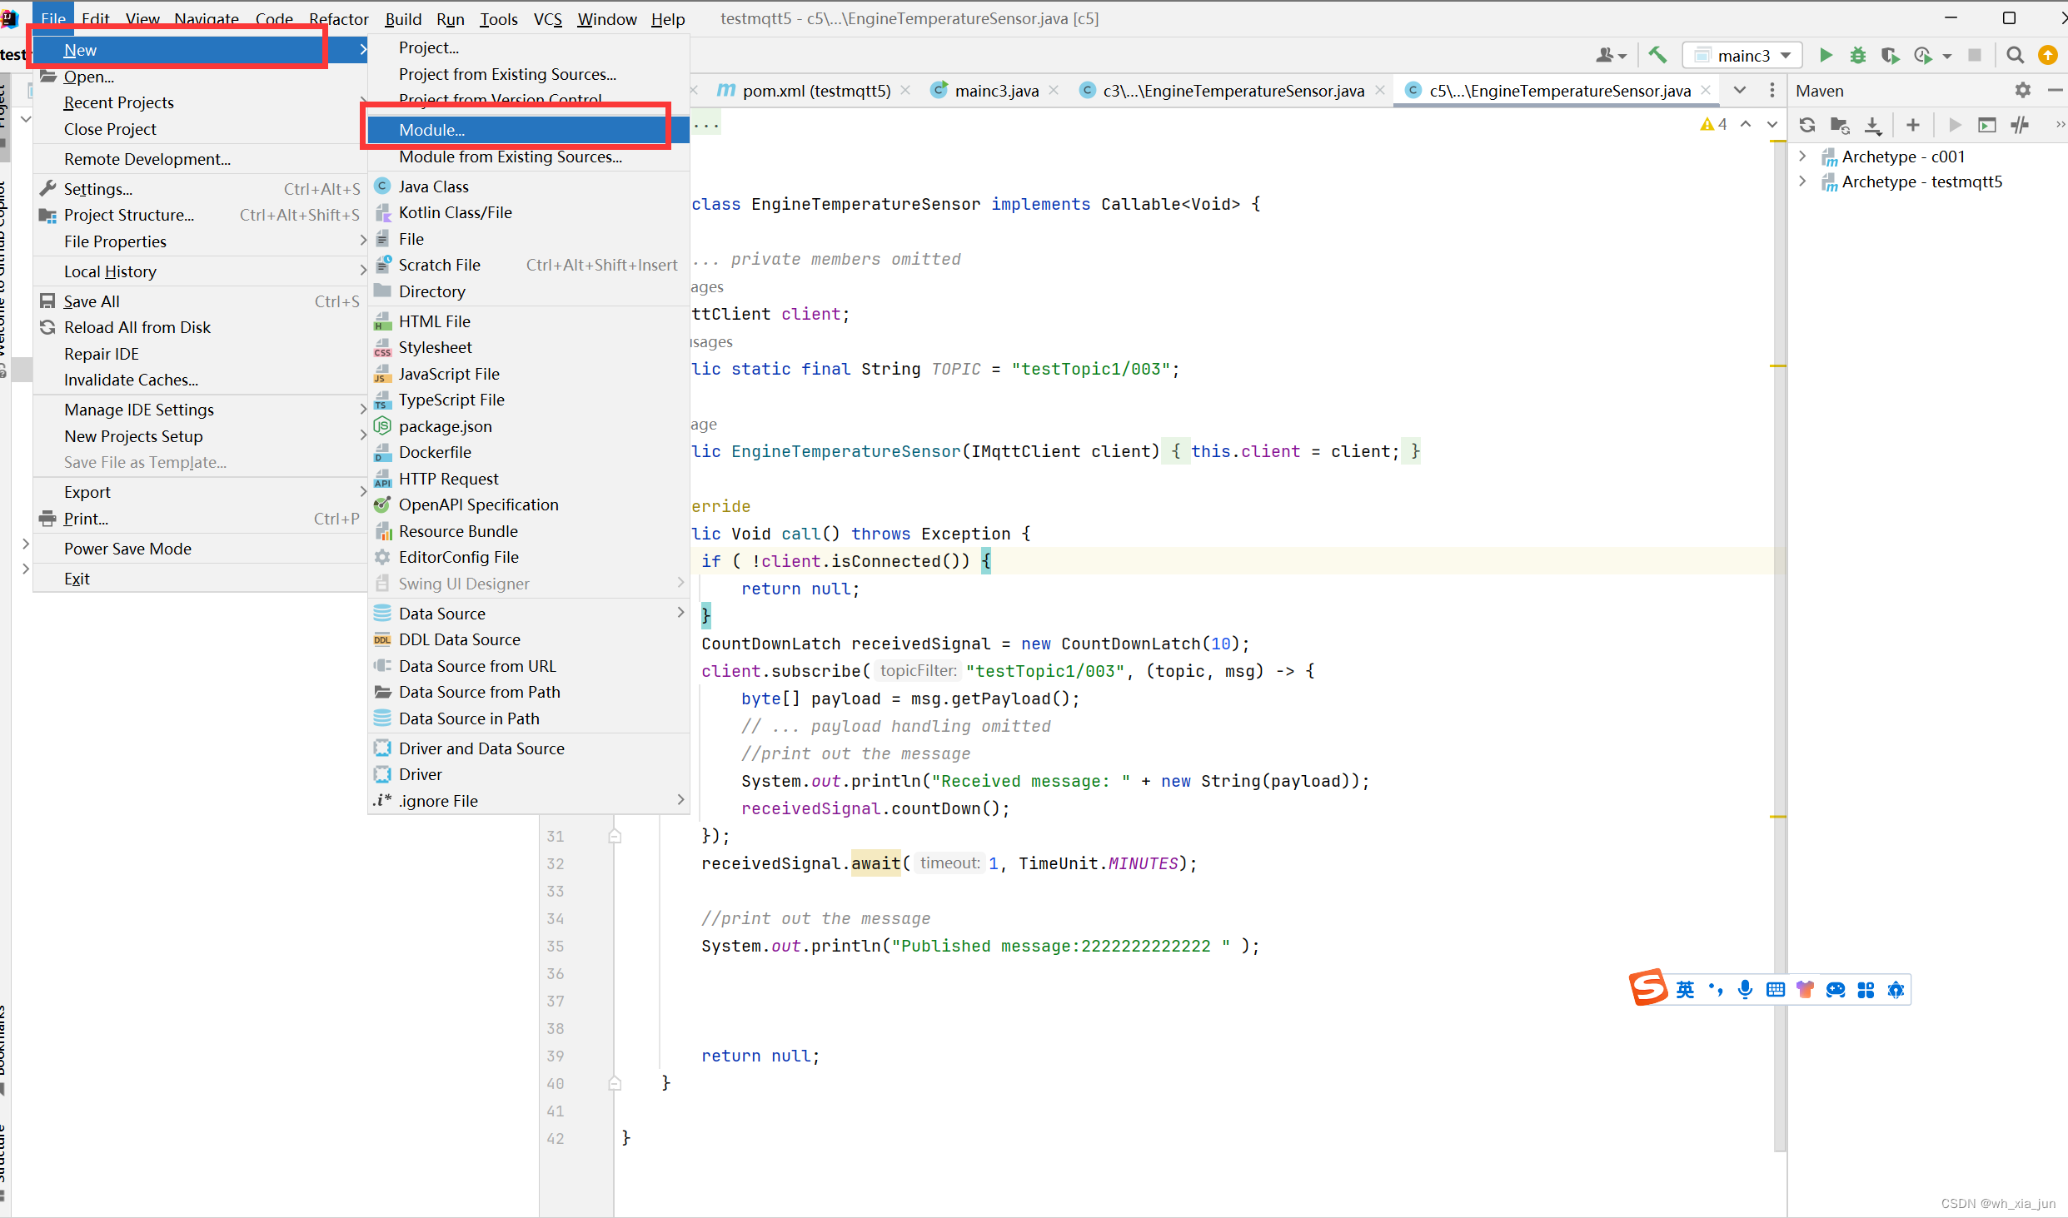Image resolution: width=2068 pixels, height=1218 pixels.
Task: Collapse code block at line 31 gutter
Action: point(615,836)
